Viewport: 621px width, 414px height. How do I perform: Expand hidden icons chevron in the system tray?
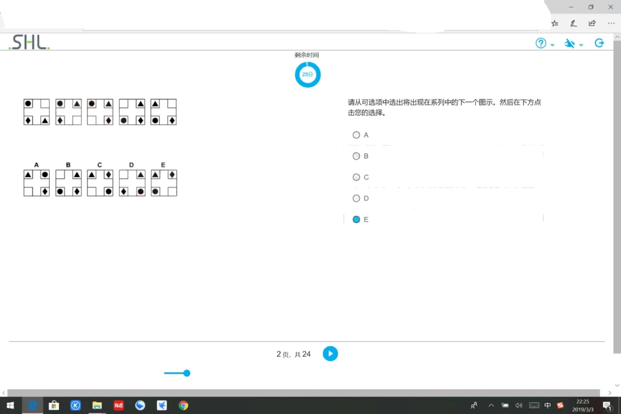coord(491,405)
